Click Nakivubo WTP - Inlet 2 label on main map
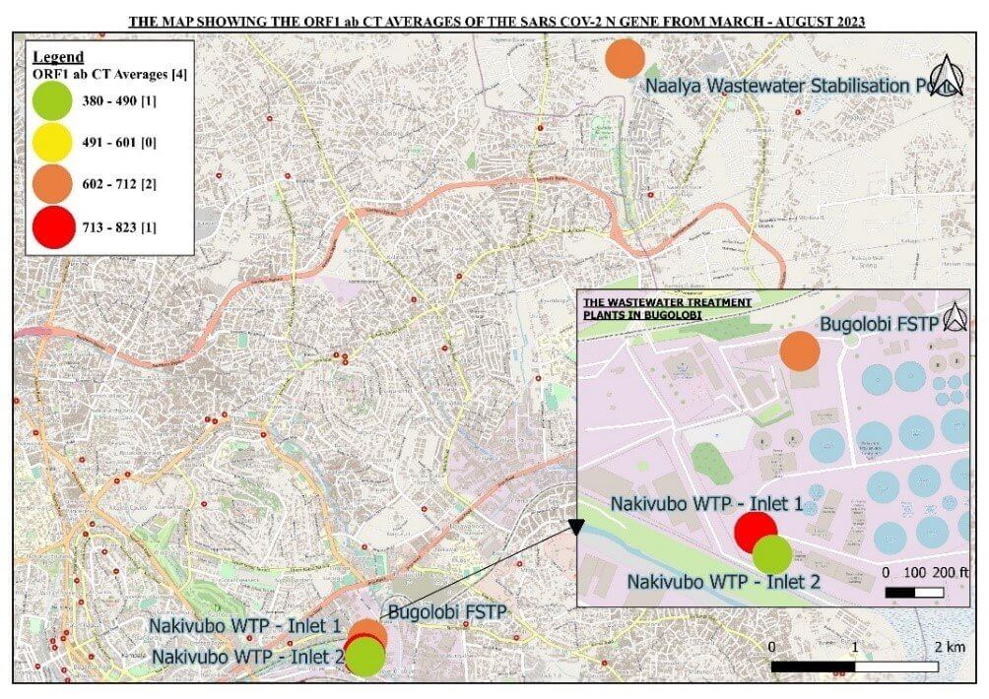Screen dimensions: 989x699 click(x=248, y=656)
